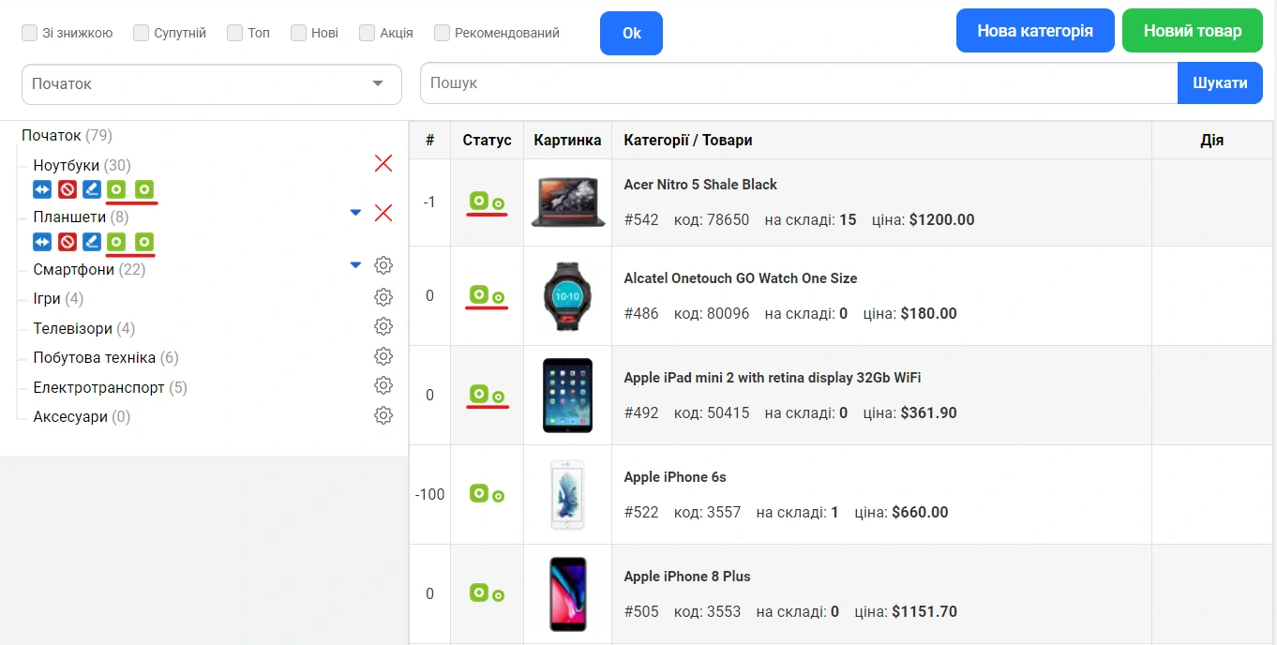
Task: Select the Ігри category in tree
Action: click(x=47, y=298)
